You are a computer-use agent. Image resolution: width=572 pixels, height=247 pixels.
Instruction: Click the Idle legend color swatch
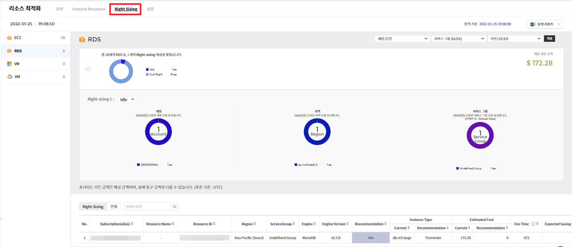coord(147,70)
